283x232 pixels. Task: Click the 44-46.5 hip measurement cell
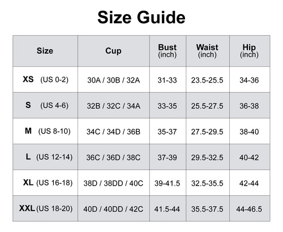point(250,209)
